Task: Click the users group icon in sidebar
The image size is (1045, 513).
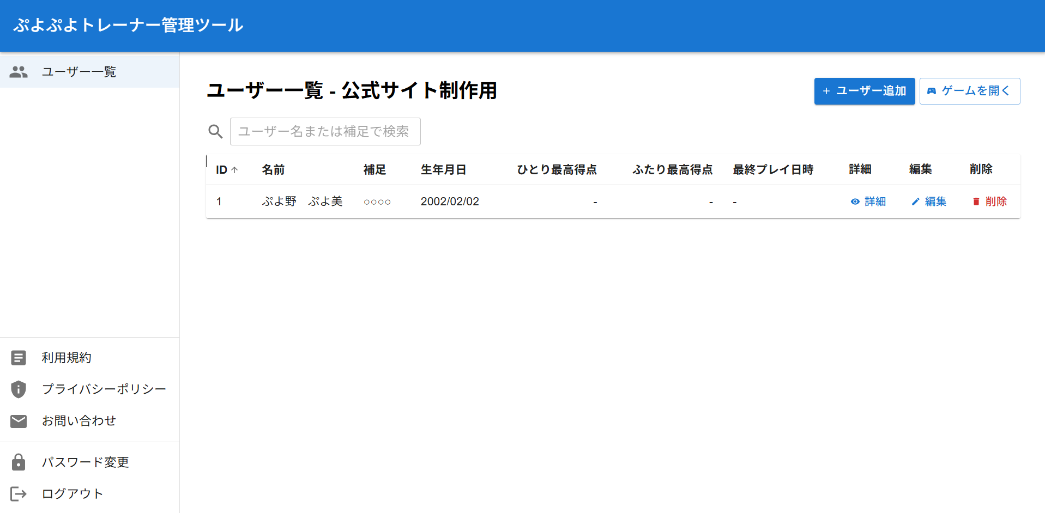Action: tap(19, 72)
